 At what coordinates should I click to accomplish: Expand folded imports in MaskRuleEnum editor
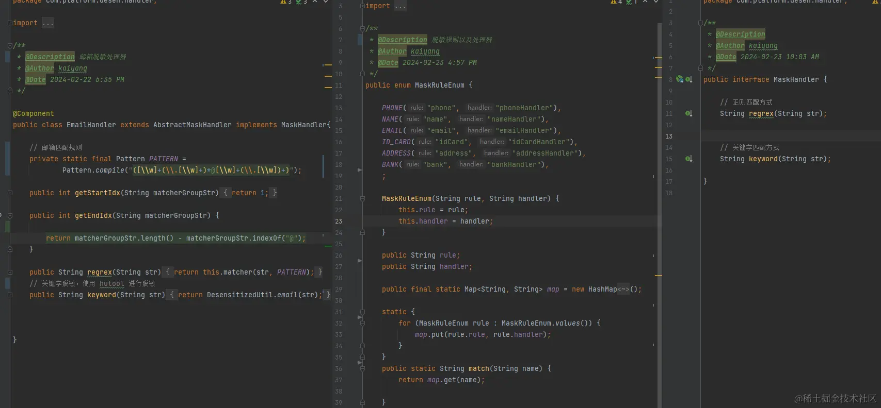[x=362, y=6]
